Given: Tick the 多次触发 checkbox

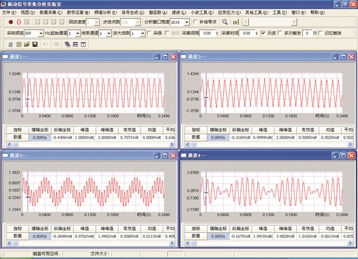Looking at the screenshot, I should (282, 33).
